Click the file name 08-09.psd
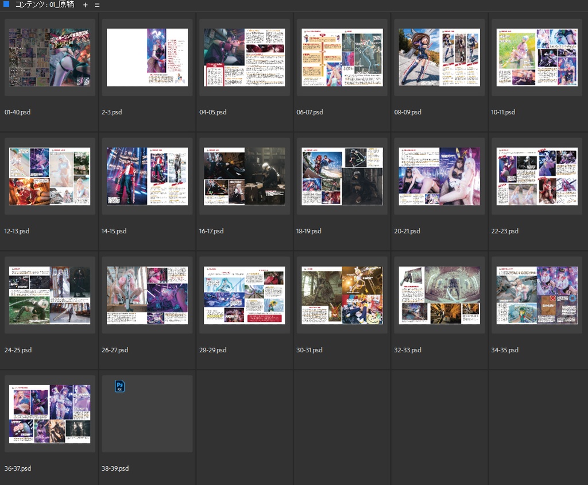 (407, 112)
